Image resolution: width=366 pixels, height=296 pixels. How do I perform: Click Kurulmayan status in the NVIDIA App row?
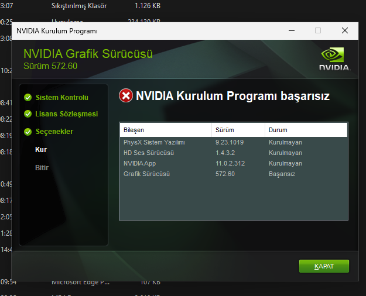285,163
